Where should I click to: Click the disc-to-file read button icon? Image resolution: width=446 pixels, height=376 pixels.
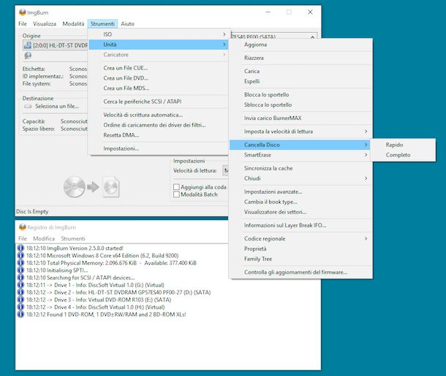pos(91,187)
